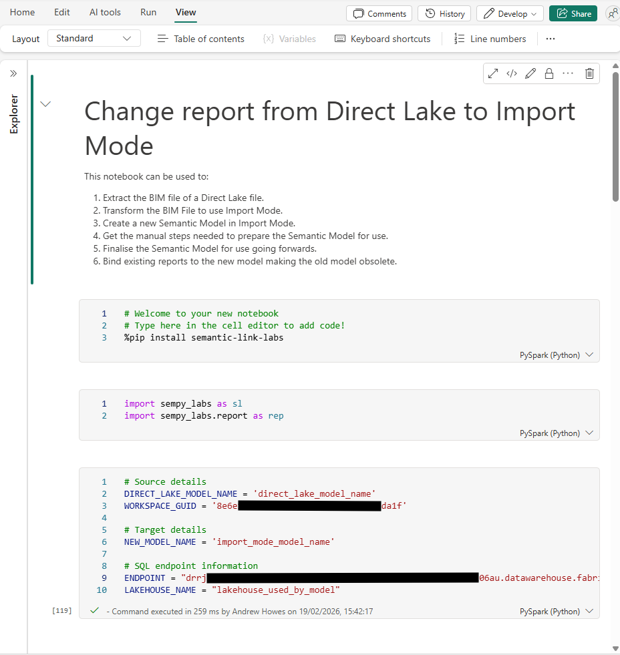Screen dimensions: 620x655
Task: Toggle the code view icon on the cell toolbar
Action: pos(511,73)
